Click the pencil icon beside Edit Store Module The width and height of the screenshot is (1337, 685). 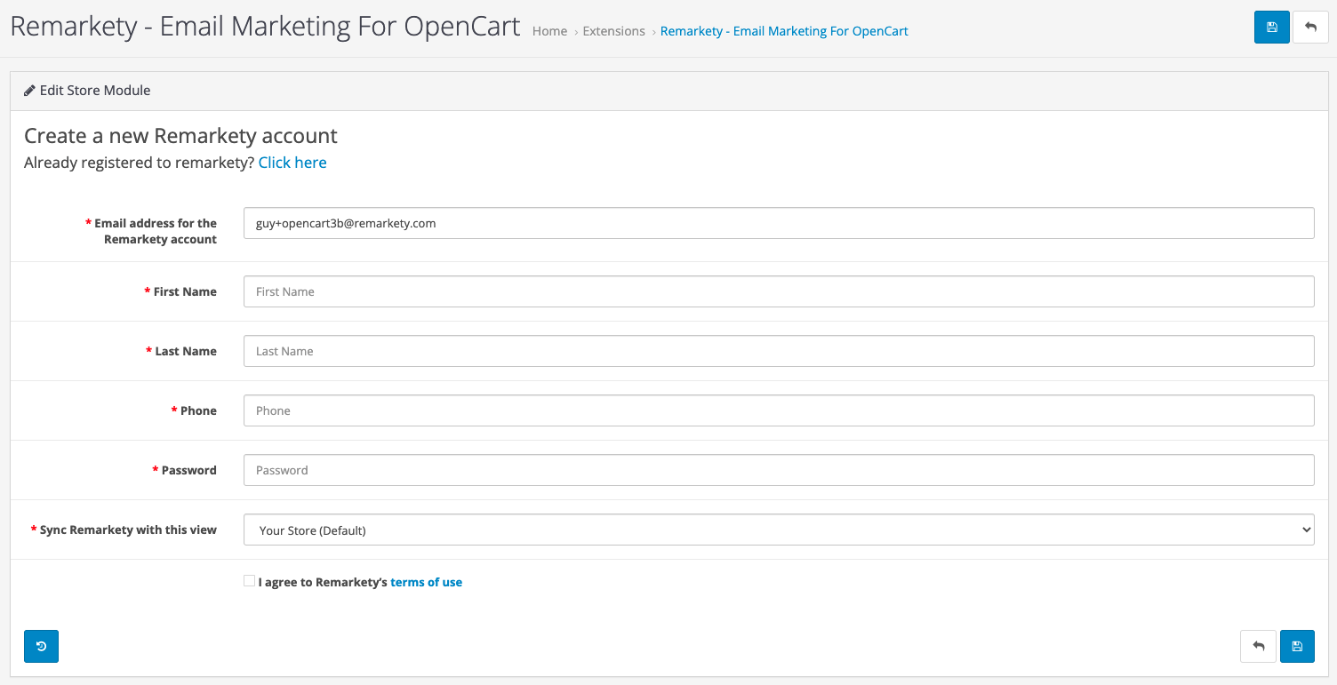click(x=29, y=91)
